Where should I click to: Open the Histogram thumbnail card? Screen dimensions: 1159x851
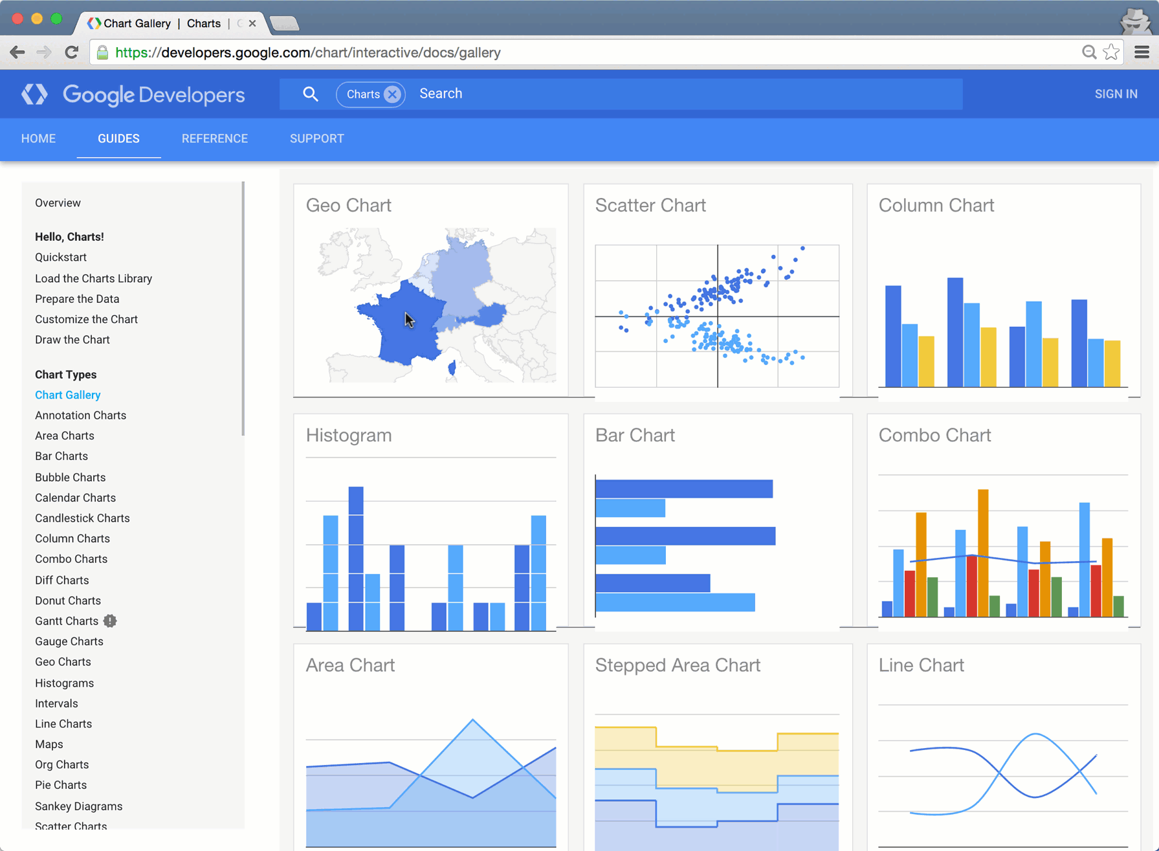[431, 521]
